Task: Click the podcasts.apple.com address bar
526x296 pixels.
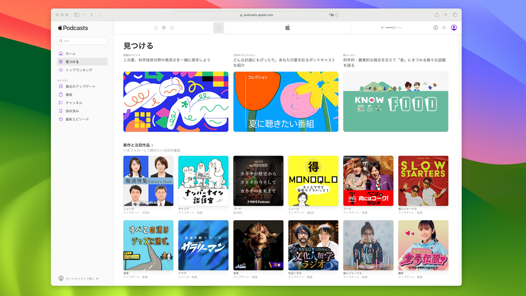Action: [256, 15]
